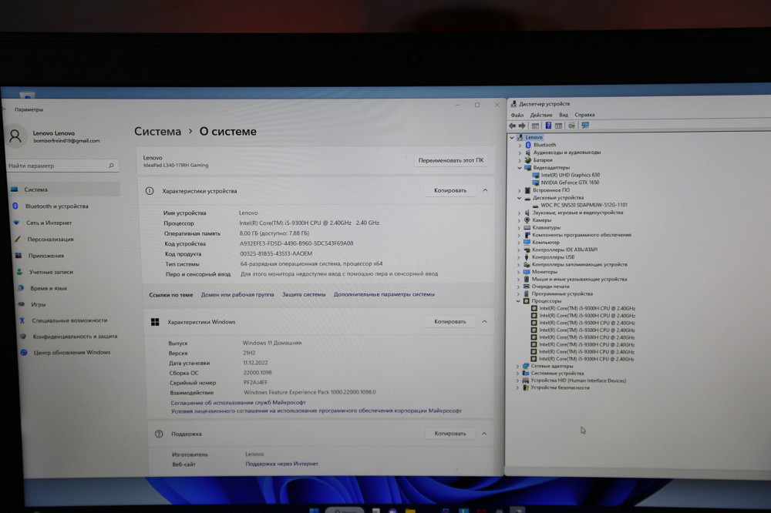
Task: Expand the Мониторы category
Action: (517, 271)
